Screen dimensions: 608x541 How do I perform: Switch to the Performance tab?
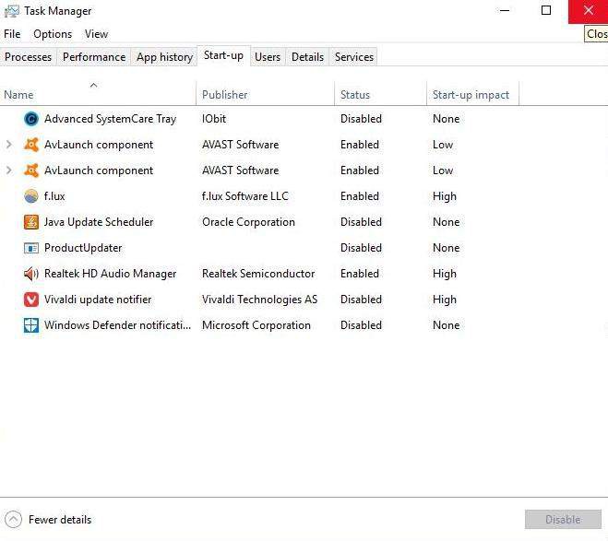click(94, 57)
